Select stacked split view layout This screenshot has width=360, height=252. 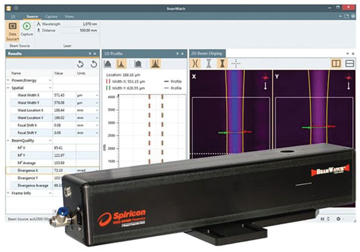(349, 63)
